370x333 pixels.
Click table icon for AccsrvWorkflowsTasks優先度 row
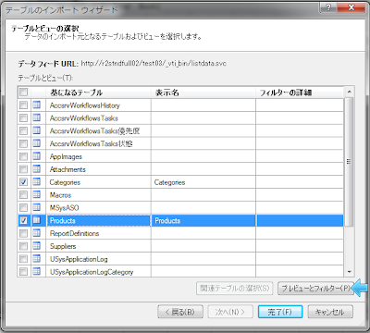click(37, 130)
